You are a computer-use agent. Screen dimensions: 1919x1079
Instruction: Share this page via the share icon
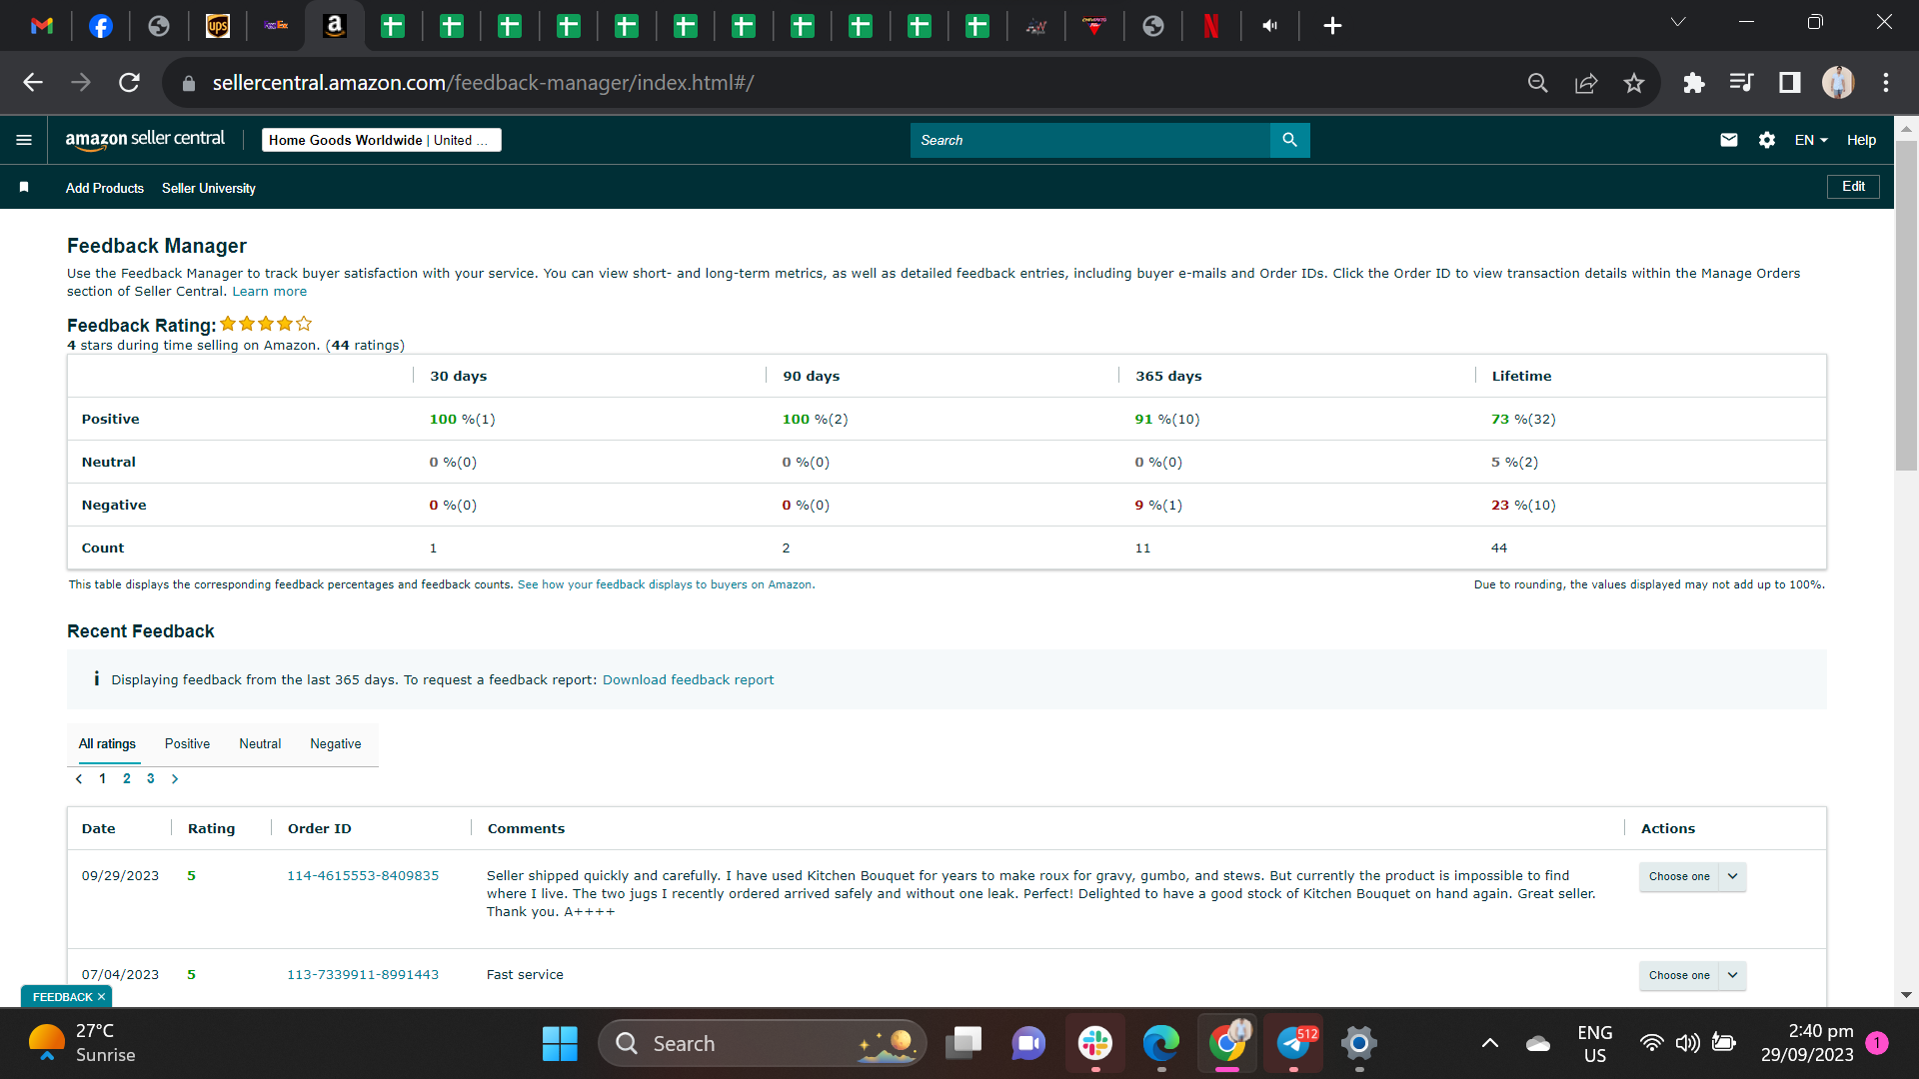coord(1586,83)
